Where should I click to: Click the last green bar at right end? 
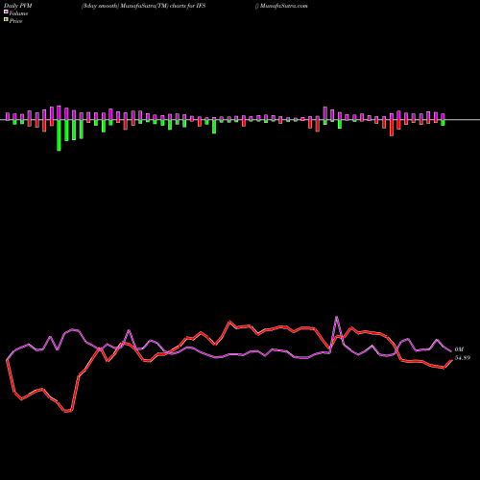point(443,123)
